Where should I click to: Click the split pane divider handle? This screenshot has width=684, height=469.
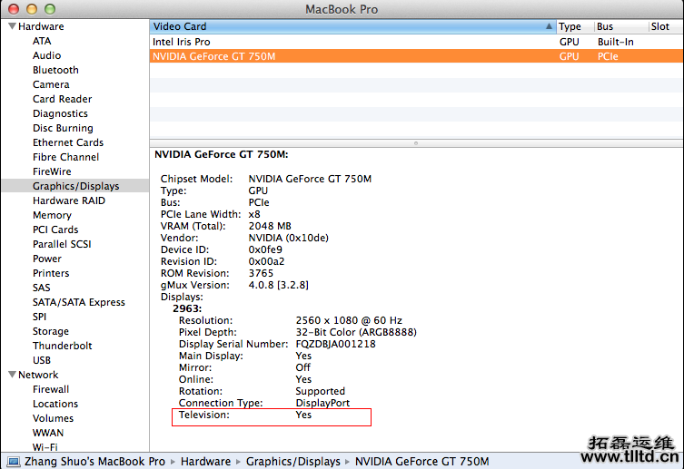pyautogui.click(x=416, y=142)
